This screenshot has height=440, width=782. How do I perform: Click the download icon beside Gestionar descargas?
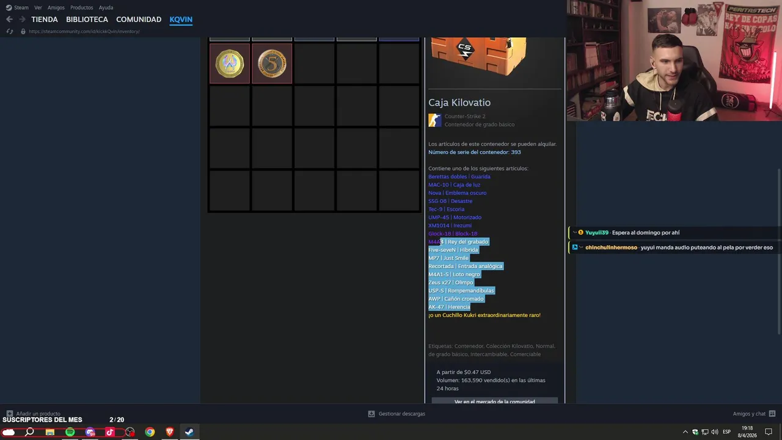tap(371, 414)
